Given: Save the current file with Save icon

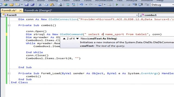Looking at the screenshot, I should coord(26,5).
